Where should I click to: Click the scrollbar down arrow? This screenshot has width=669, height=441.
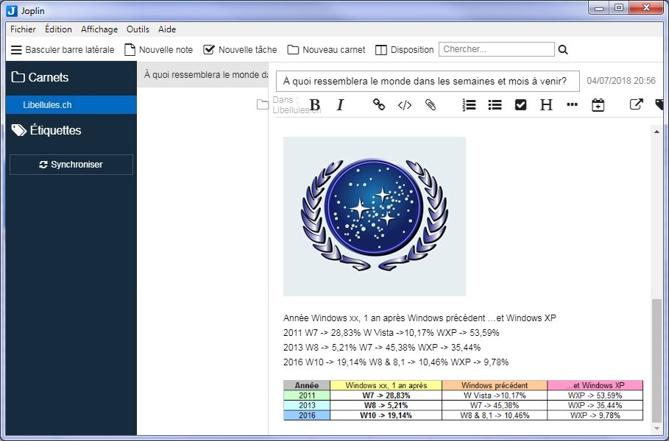(656, 429)
